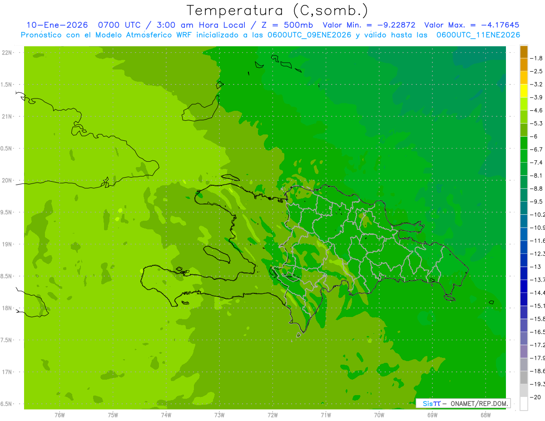Click the 20N latitude axis label
The width and height of the screenshot is (545, 421).
click(x=7, y=180)
